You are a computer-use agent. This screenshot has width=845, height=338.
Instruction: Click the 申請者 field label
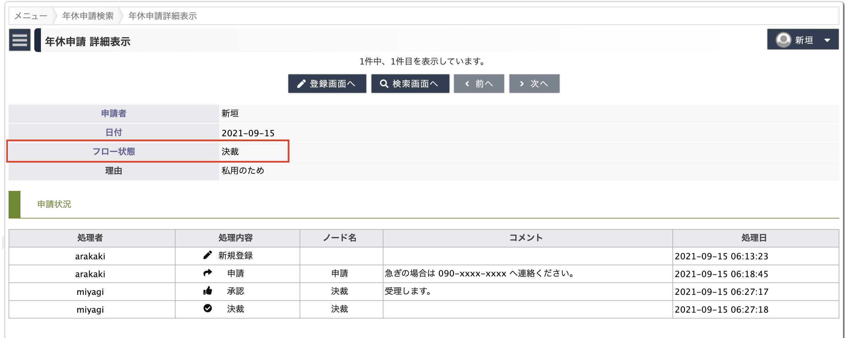114,114
